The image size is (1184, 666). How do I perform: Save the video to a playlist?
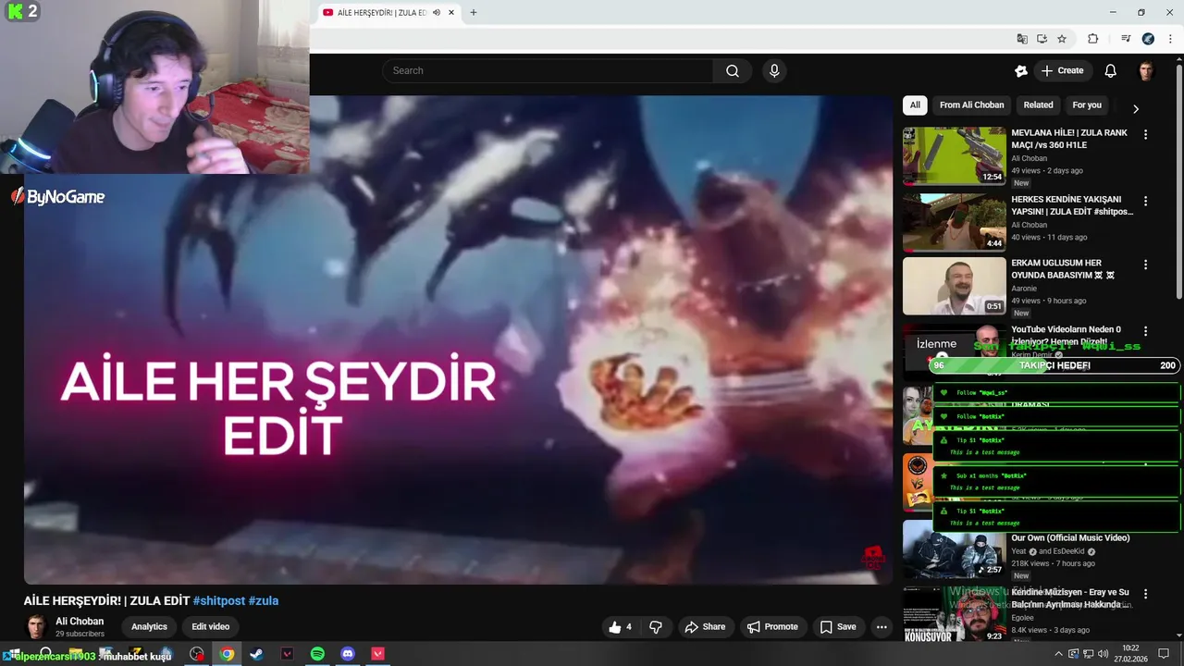[x=838, y=627]
